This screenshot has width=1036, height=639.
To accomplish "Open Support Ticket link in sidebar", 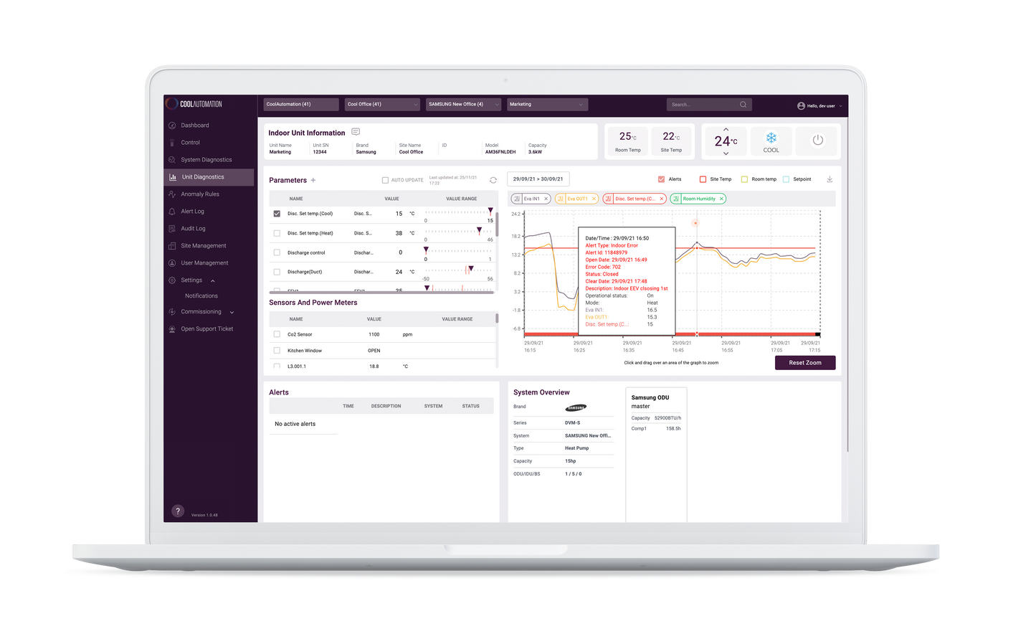I will point(206,329).
